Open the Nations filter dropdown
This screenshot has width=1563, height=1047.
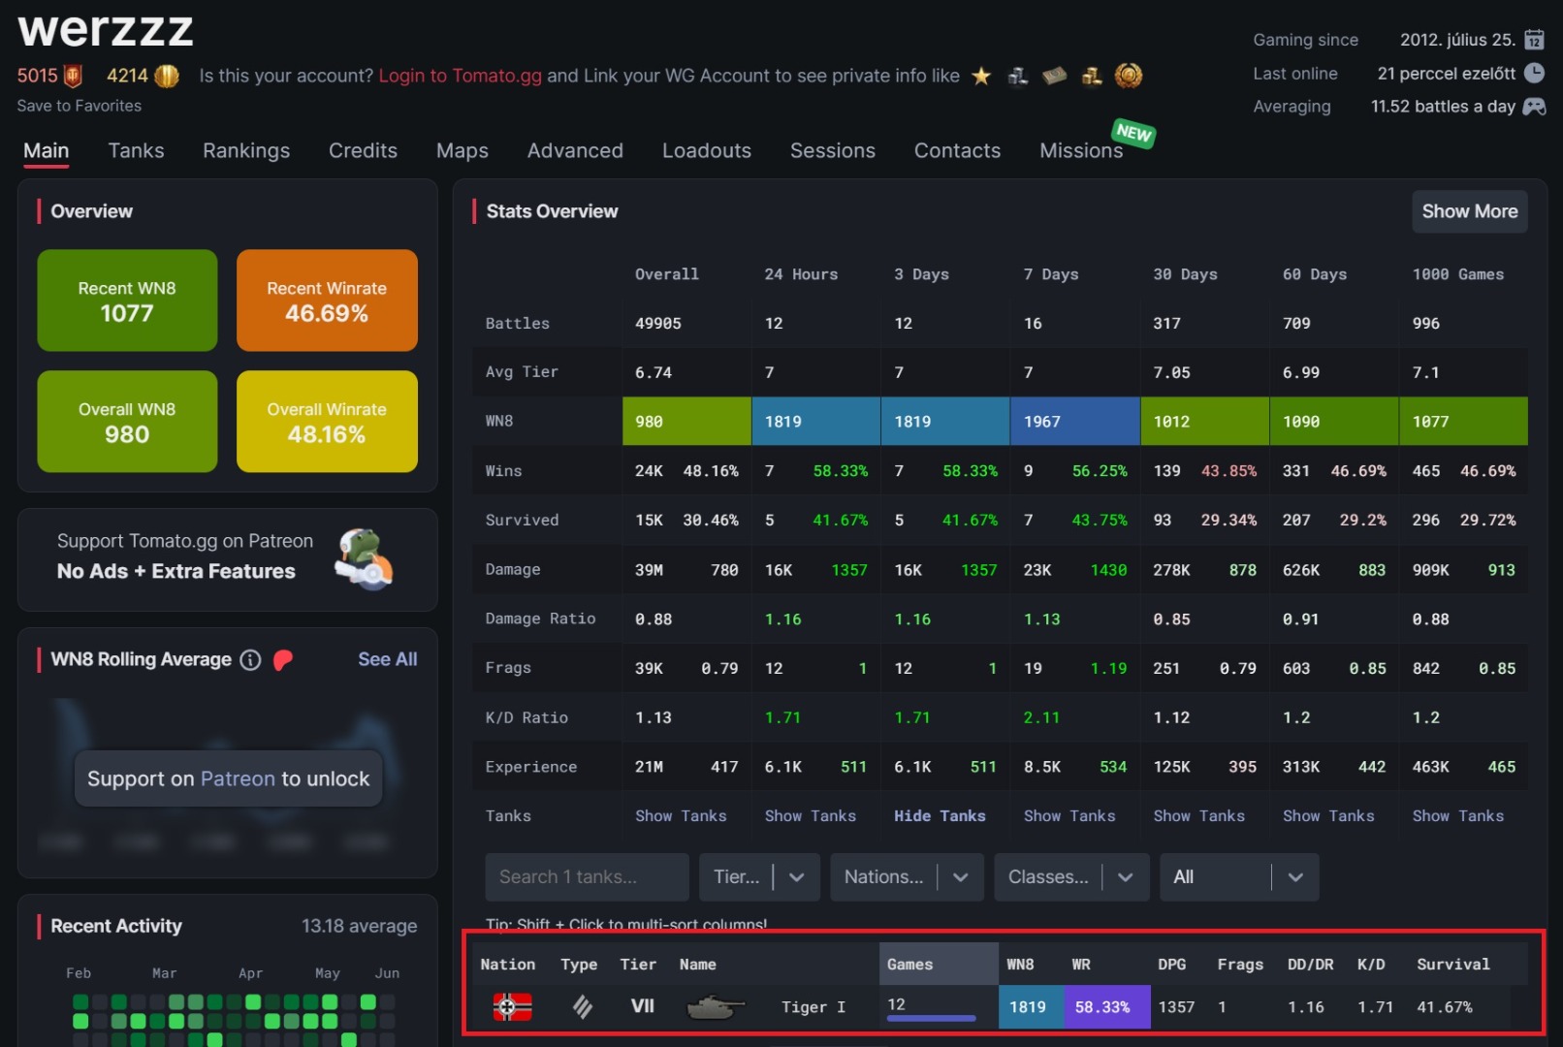[908, 877]
